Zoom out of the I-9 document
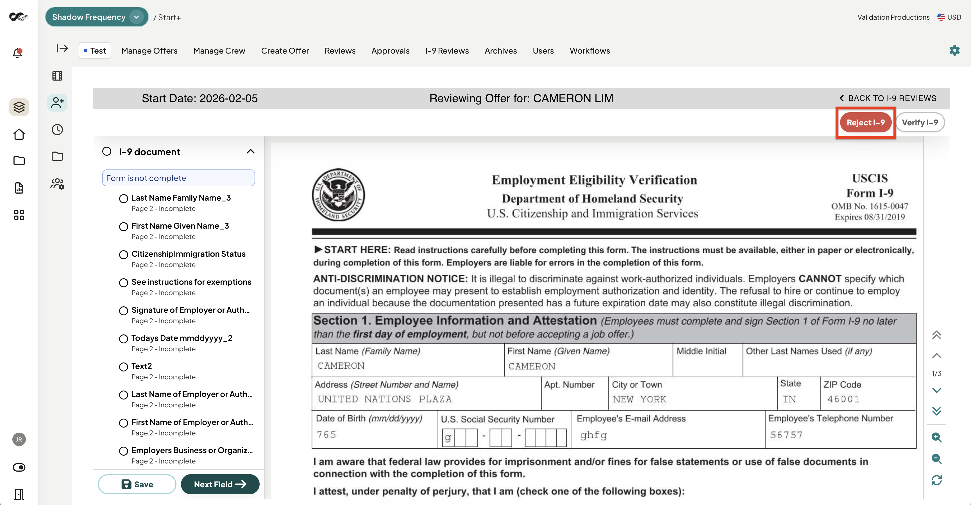This screenshot has height=505, width=971. click(937, 459)
